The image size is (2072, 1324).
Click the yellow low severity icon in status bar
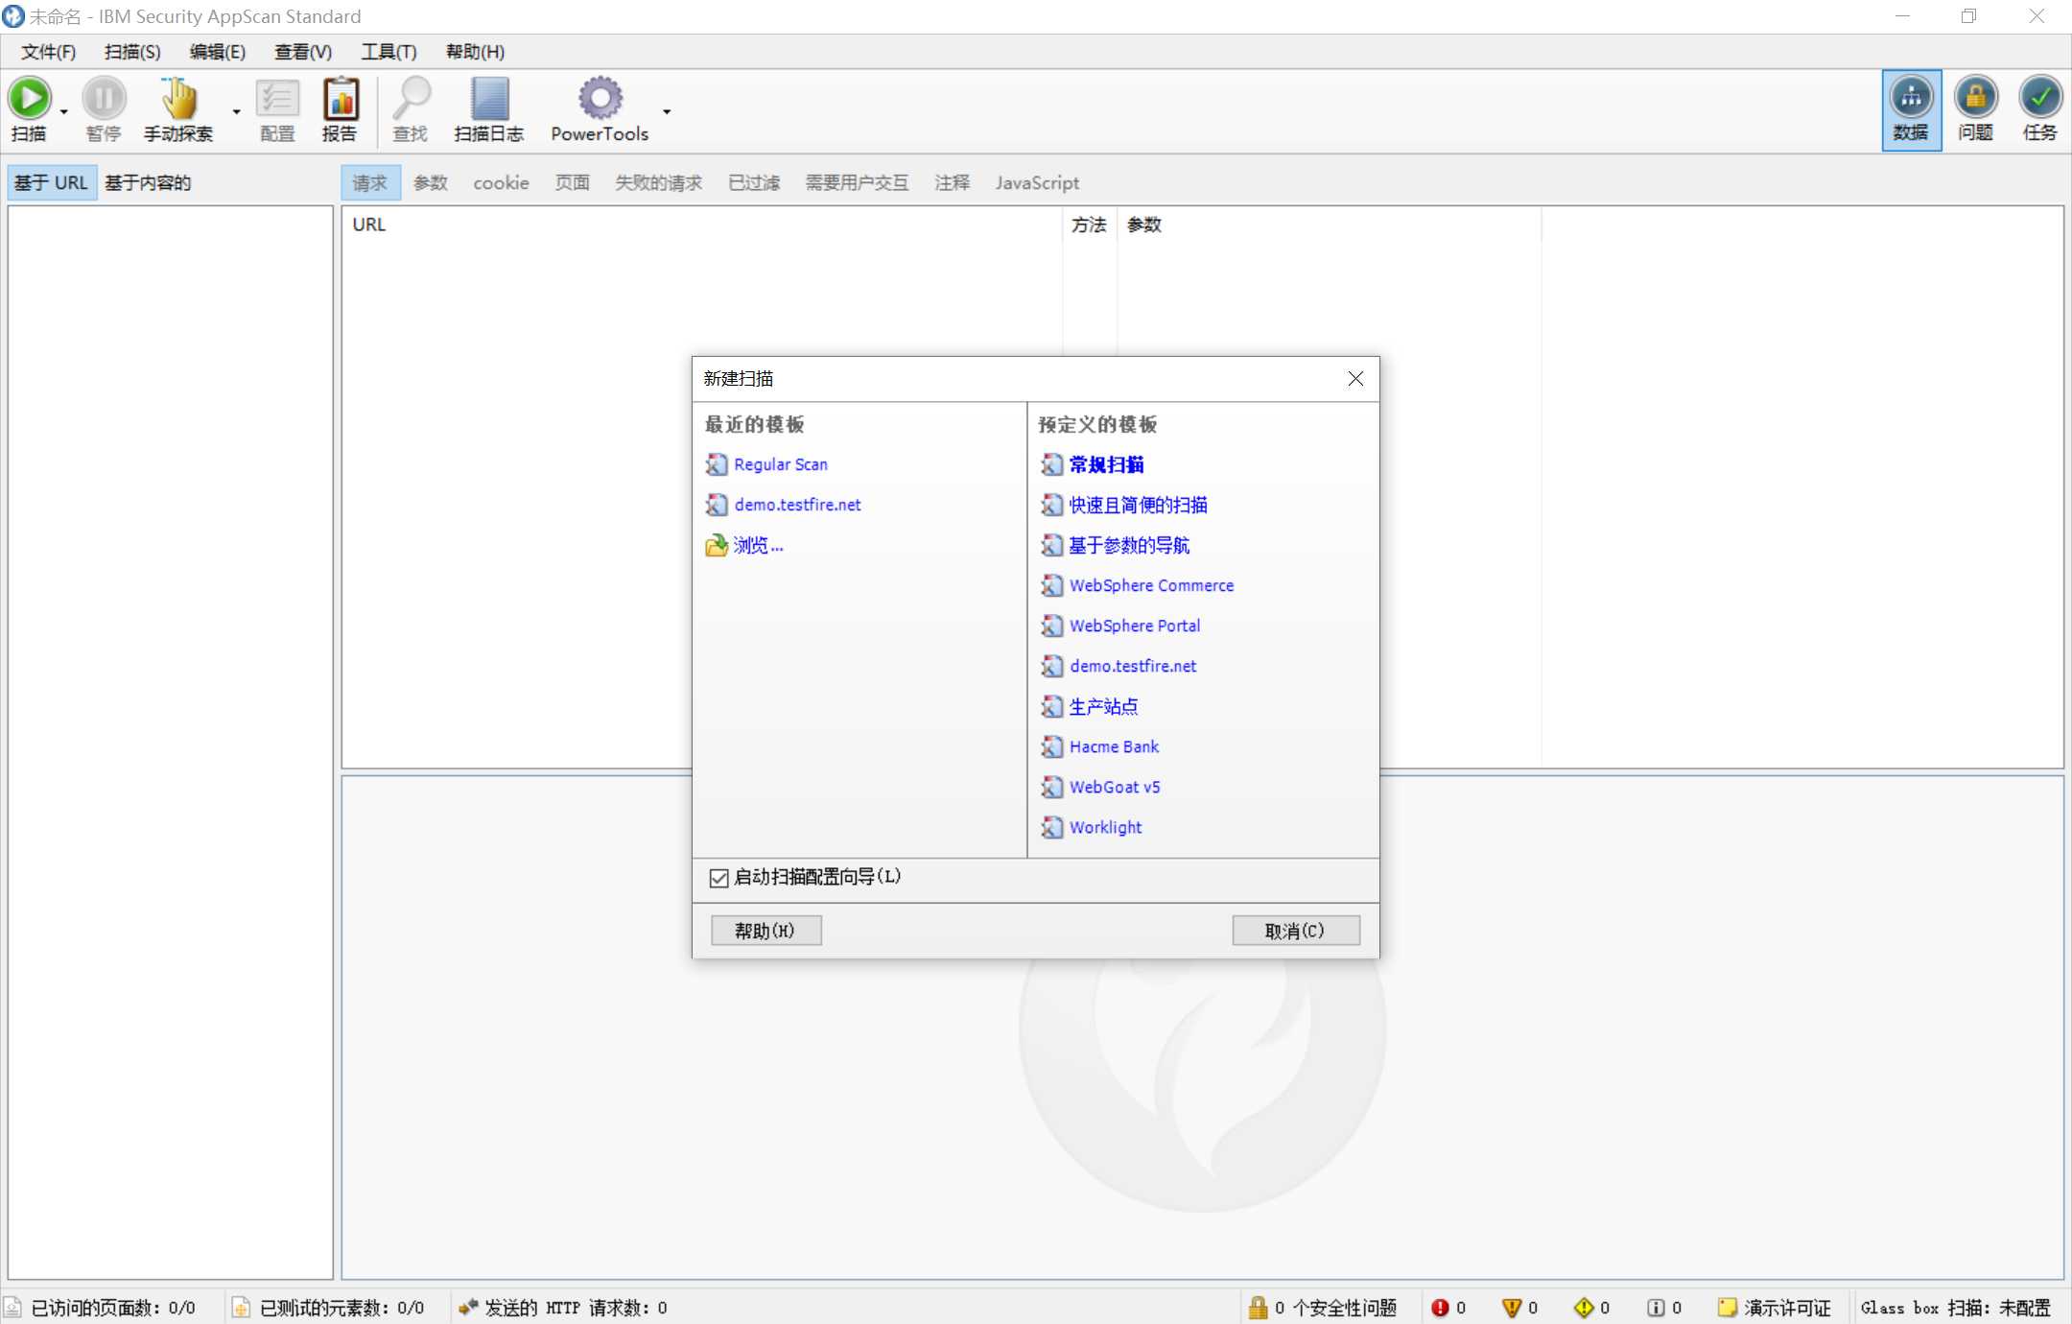click(x=1584, y=1308)
